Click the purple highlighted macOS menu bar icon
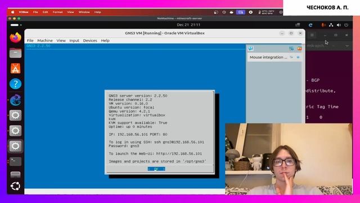Image resolution: width=360 pixels, height=203 pixels. click(241, 12)
